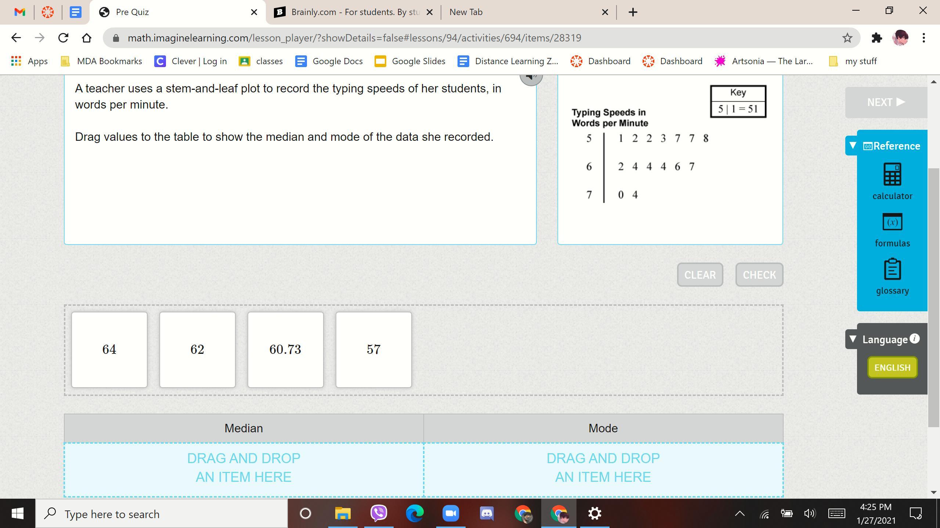Screen dimensions: 940x528
Task: Toggle the ENGLISH language button
Action: (x=892, y=367)
